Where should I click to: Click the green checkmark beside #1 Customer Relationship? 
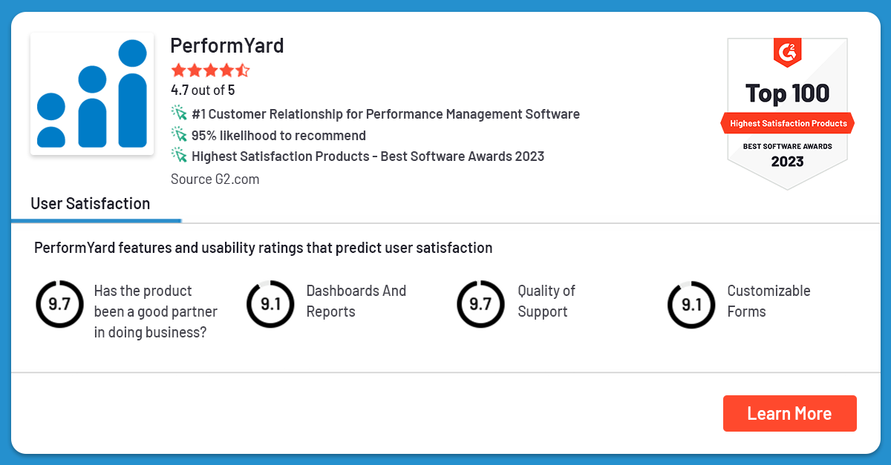coord(178,113)
